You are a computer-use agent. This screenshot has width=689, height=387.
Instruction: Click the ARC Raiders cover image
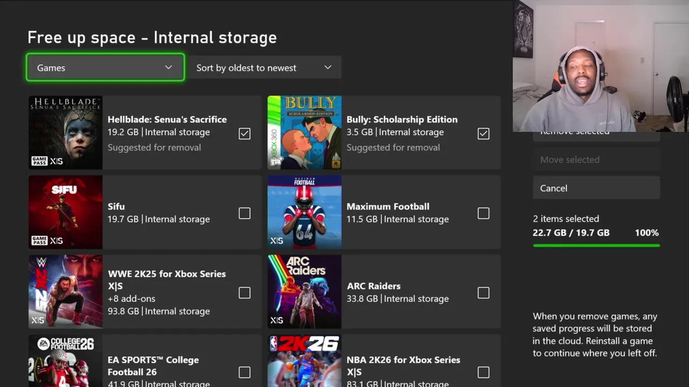tap(304, 291)
